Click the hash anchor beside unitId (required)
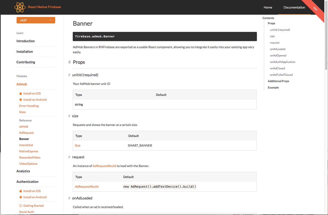The width and height of the screenshot is (328, 215). [69, 75]
